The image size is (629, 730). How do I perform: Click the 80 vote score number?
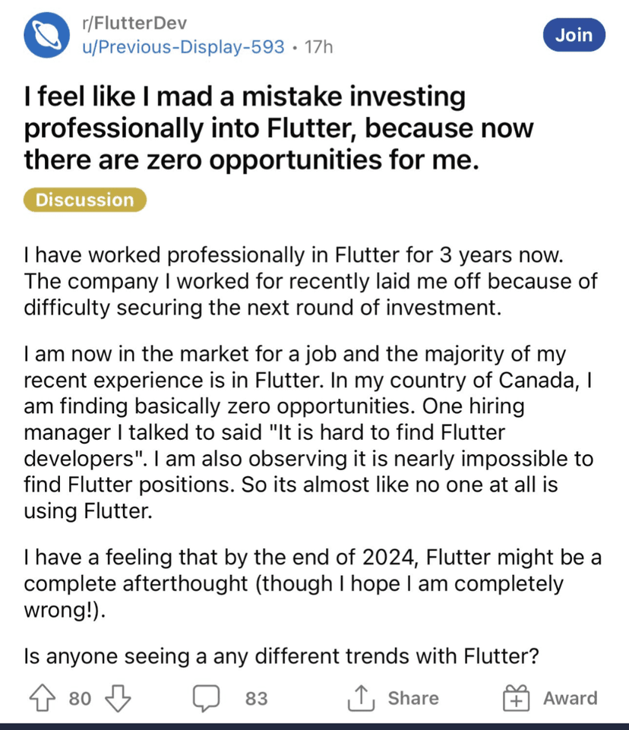pos(80,698)
